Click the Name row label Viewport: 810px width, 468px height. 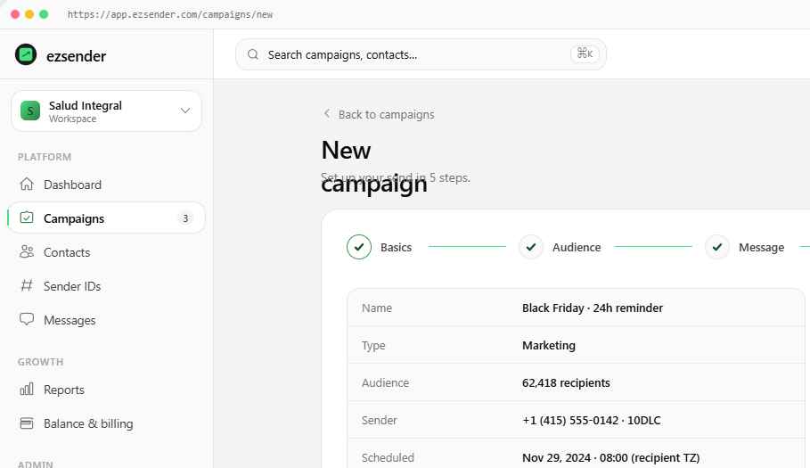tap(377, 308)
